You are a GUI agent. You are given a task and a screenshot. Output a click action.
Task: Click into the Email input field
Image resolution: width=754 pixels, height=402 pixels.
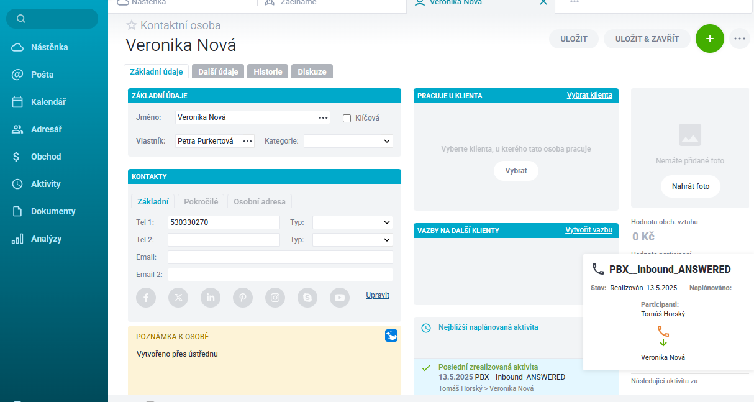pos(280,257)
